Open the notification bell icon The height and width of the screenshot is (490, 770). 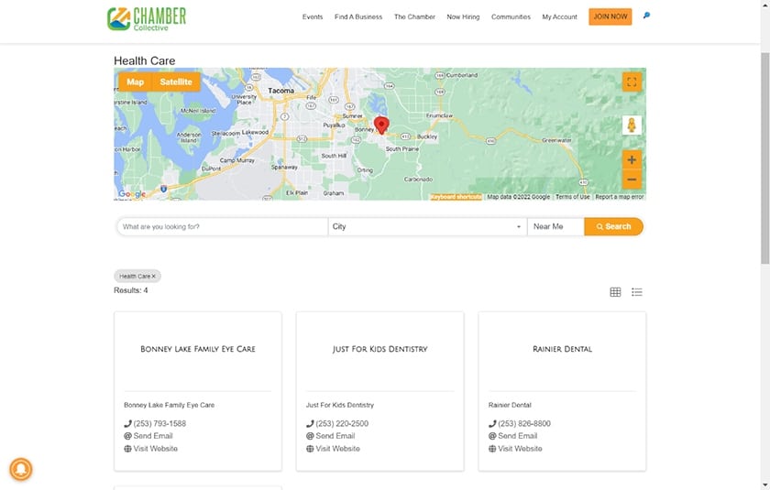(20, 470)
